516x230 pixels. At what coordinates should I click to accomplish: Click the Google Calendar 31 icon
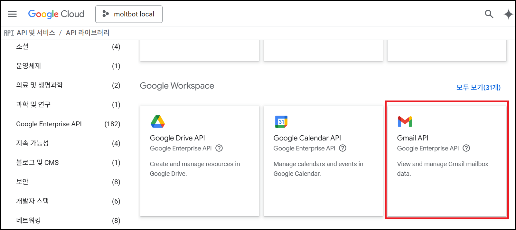[281, 121]
